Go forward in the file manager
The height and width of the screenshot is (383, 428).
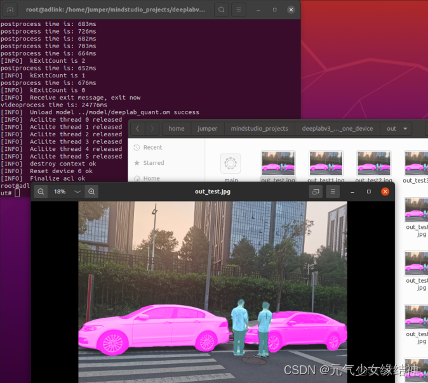click(152, 129)
